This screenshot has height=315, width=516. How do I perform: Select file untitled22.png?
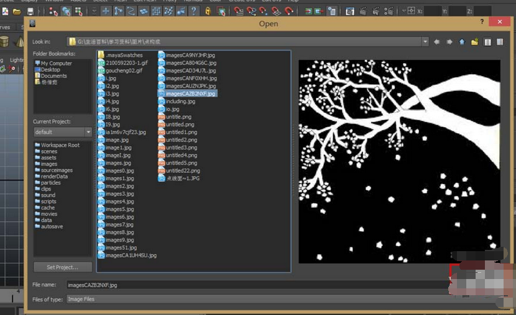pos(182,171)
